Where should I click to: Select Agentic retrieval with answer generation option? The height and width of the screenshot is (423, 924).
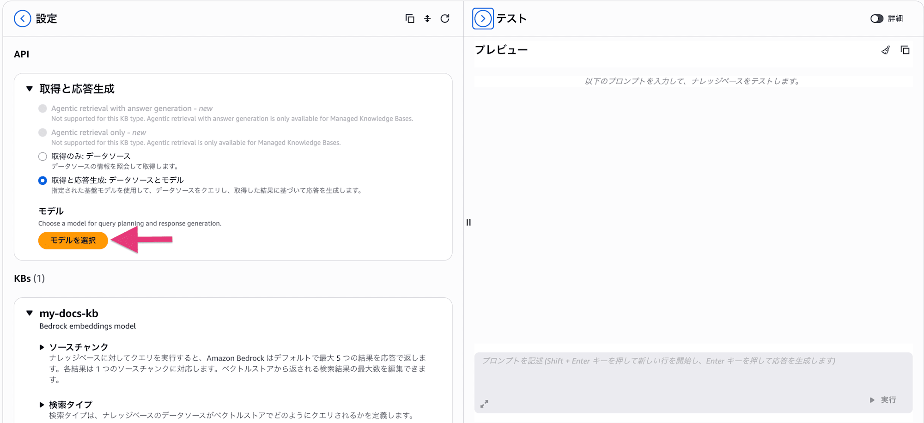(43, 109)
